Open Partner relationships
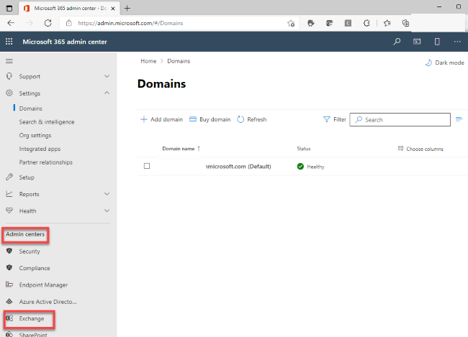 point(46,162)
